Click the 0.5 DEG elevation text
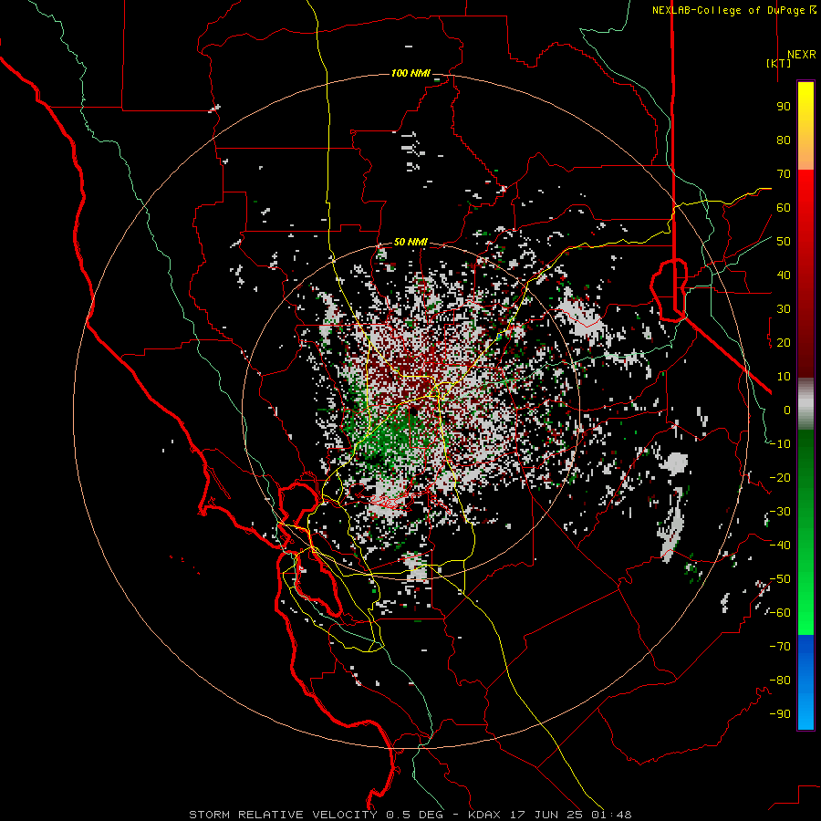Screen dimensions: 821x821 (x=415, y=815)
